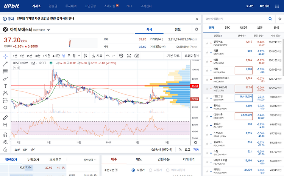The width and height of the screenshot is (284, 176).
Task: Switch to the 누적호가 tab
Action: pos(33,160)
